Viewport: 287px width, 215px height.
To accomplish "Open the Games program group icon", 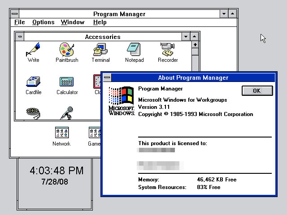I will tap(95, 133).
